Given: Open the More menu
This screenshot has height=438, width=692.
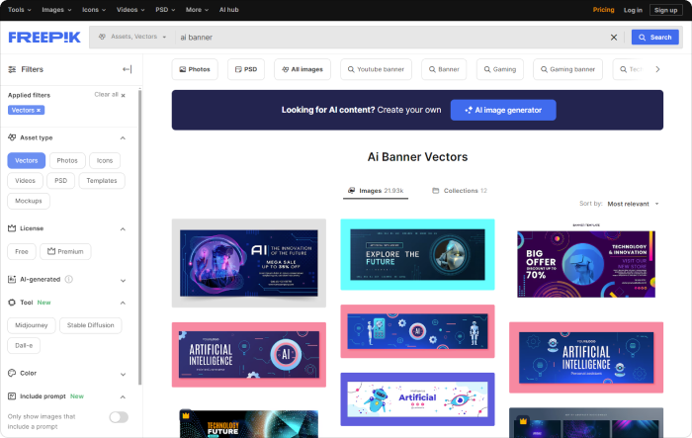Looking at the screenshot, I should click(197, 10).
